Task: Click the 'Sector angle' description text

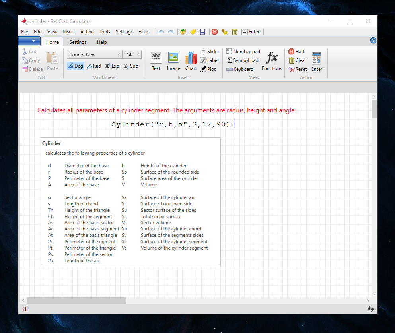Action: [x=78, y=197]
